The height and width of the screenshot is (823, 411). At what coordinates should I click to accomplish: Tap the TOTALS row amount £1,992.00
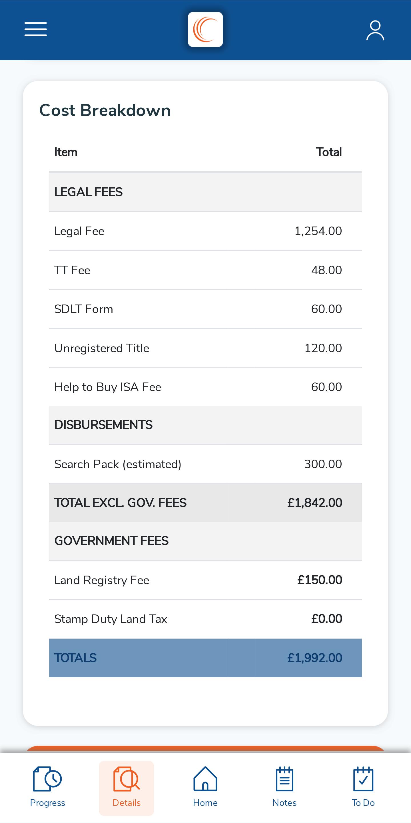pyautogui.click(x=314, y=658)
